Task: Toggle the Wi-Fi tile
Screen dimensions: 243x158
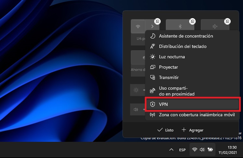Action: click(x=138, y=26)
